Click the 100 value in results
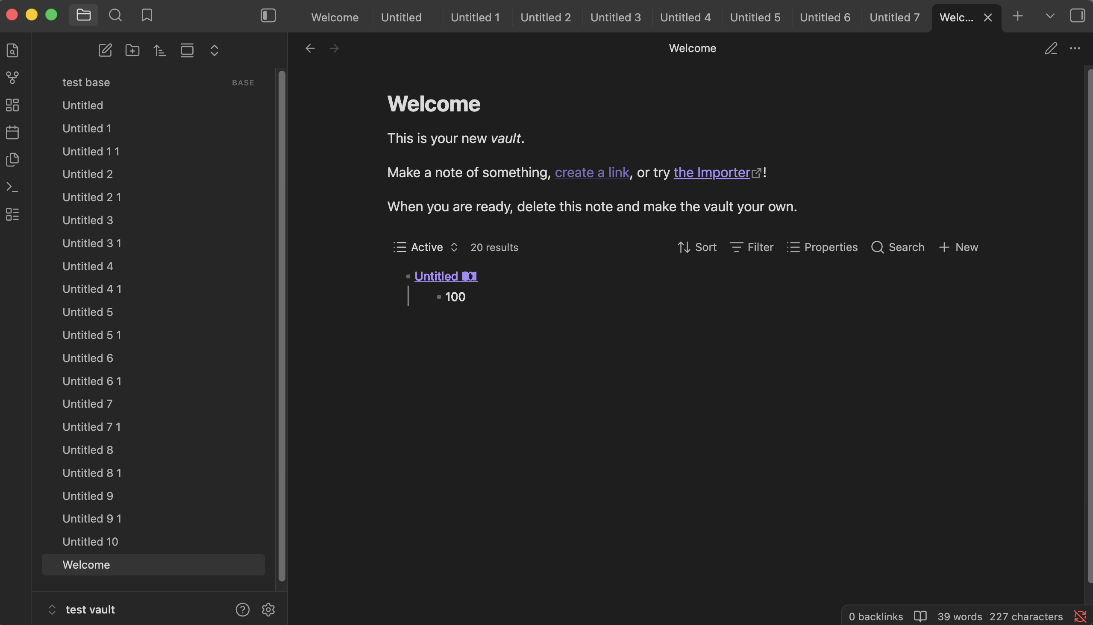The width and height of the screenshot is (1093, 625). (455, 297)
